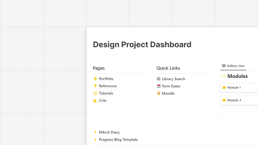Click the Crits moon icon
258x145 pixels.
click(x=95, y=101)
